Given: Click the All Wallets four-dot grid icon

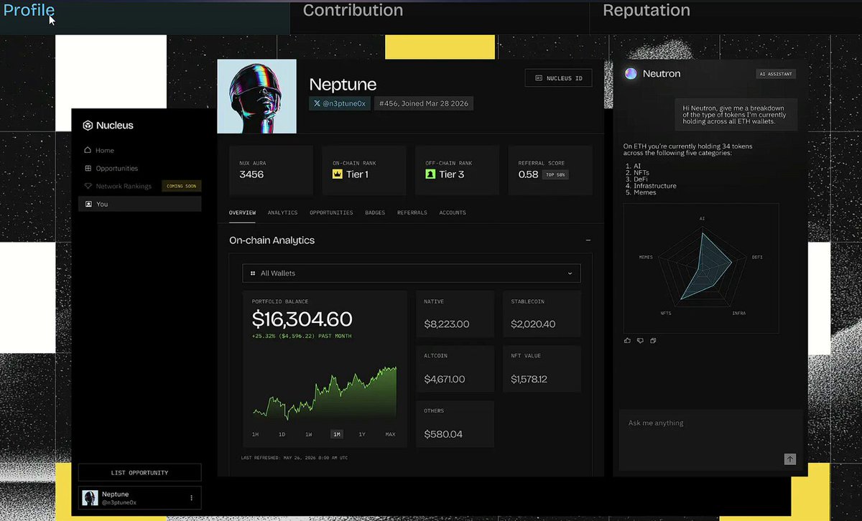Looking at the screenshot, I should 253,273.
